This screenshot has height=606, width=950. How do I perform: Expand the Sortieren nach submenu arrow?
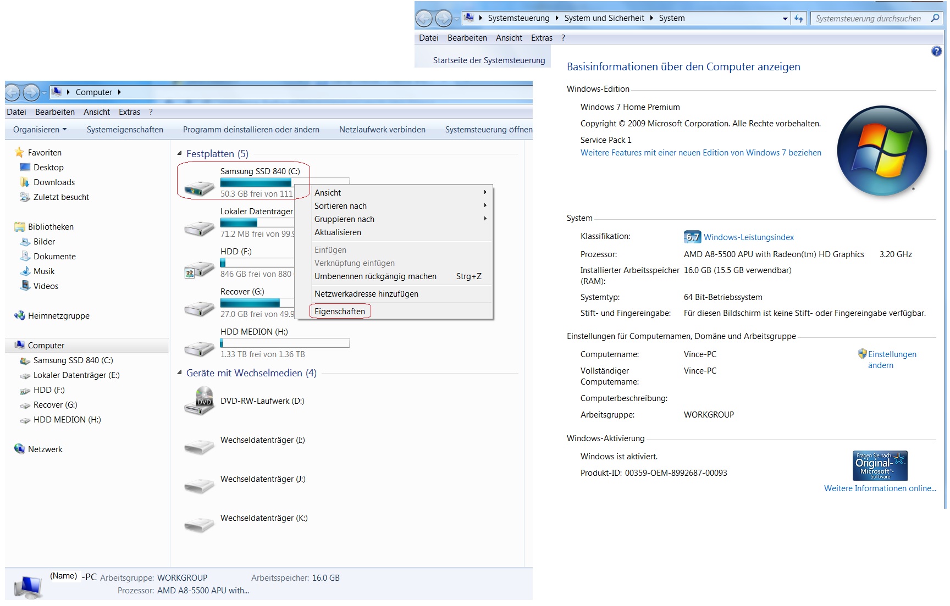pos(485,205)
